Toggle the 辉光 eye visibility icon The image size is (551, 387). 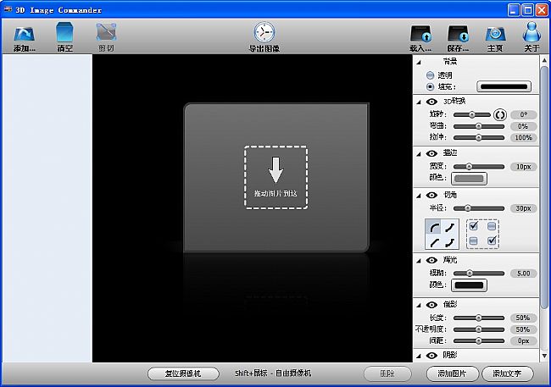pos(431,260)
